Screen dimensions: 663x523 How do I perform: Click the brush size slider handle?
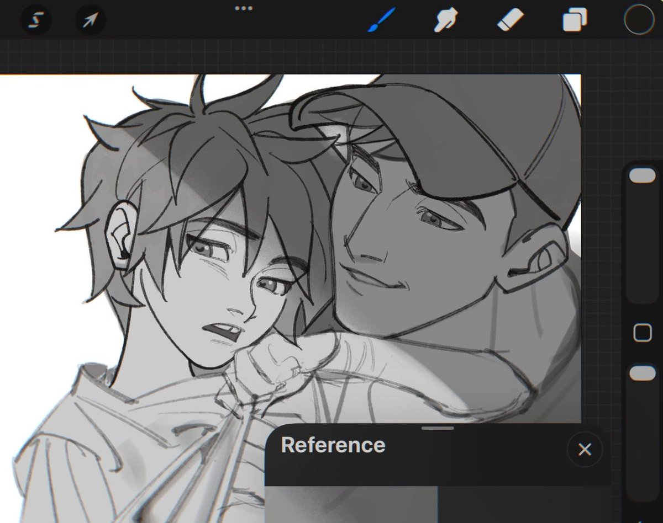(642, 175)
